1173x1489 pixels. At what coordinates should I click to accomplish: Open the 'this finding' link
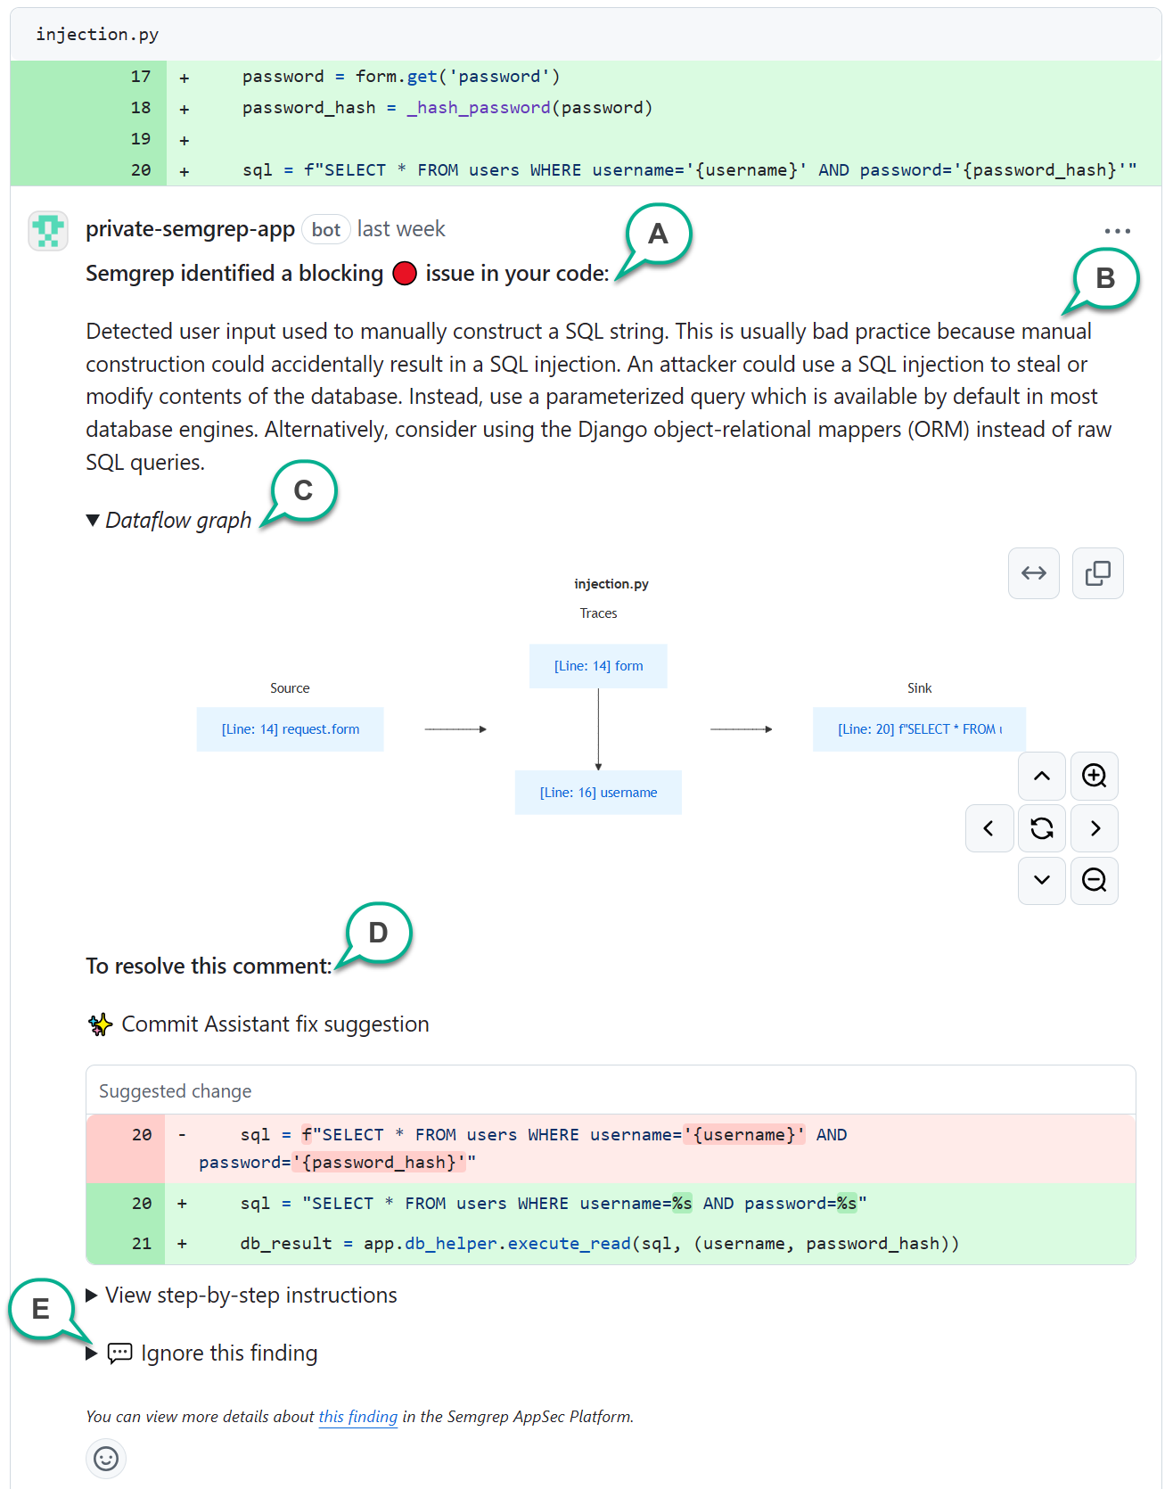[357, 1417]
